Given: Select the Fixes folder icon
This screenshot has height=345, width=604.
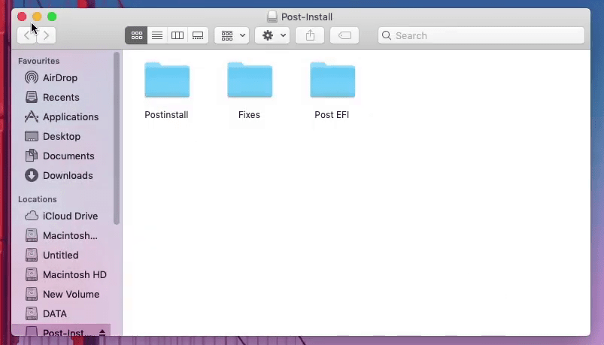Looking at the screenshot, I should (x=250, y=80).
